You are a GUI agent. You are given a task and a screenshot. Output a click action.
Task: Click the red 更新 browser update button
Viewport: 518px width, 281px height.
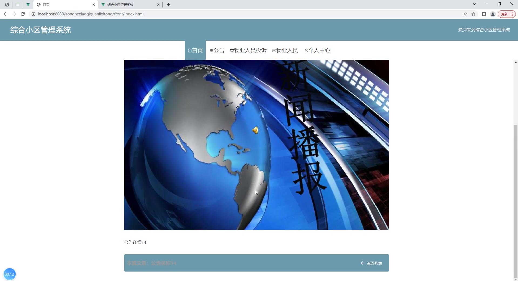pyautogui.click(x=507, y=14)
